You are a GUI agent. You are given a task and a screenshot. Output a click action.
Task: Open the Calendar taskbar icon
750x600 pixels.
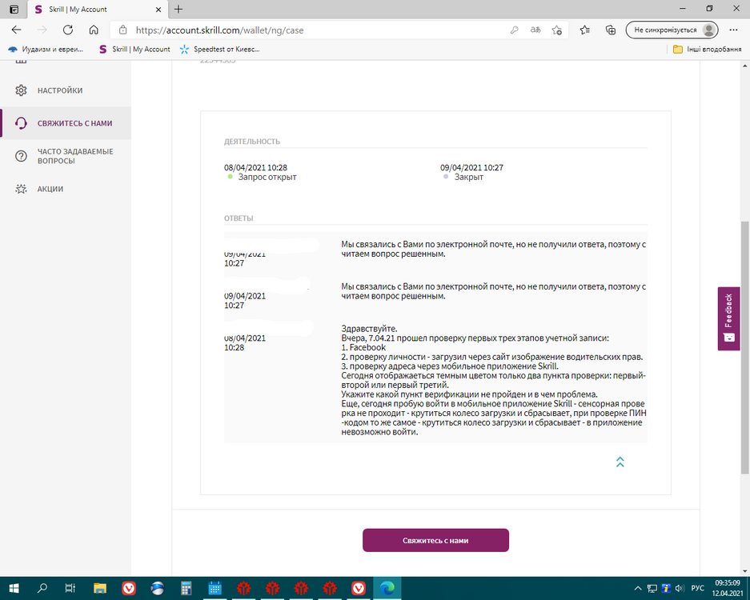pos(215,588)
